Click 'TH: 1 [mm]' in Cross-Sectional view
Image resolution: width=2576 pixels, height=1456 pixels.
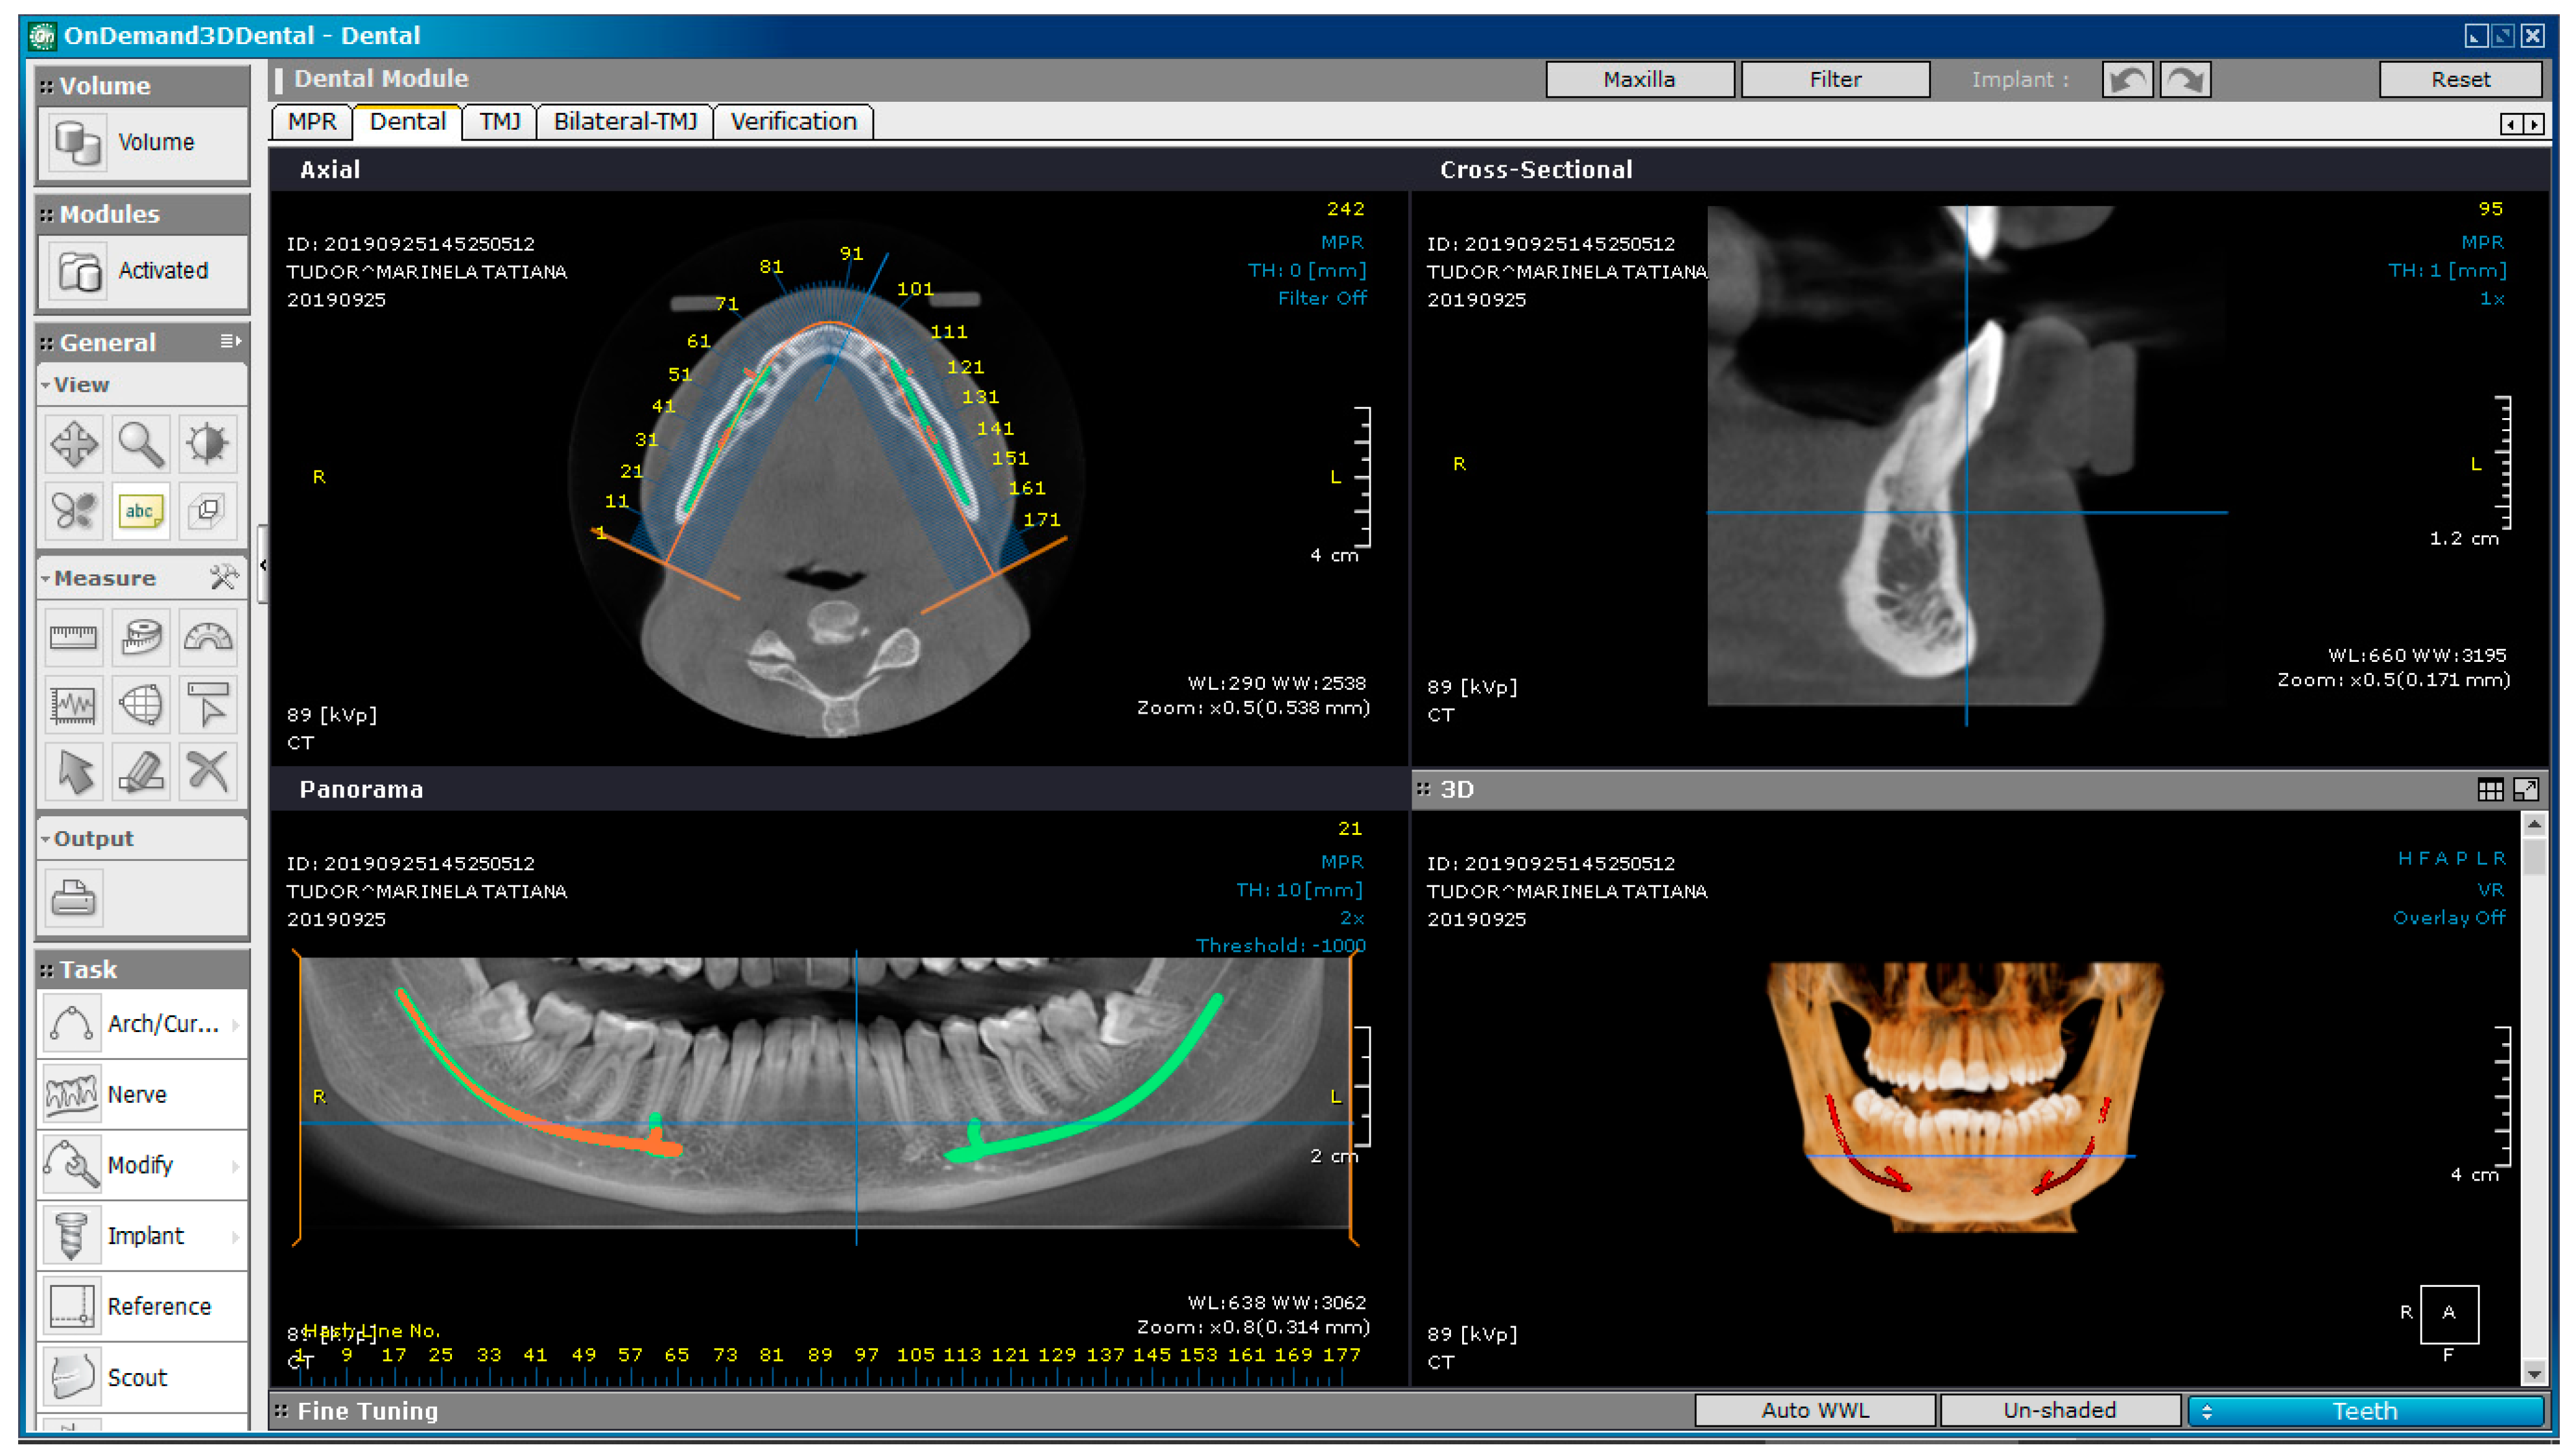tap(2447, 270)
